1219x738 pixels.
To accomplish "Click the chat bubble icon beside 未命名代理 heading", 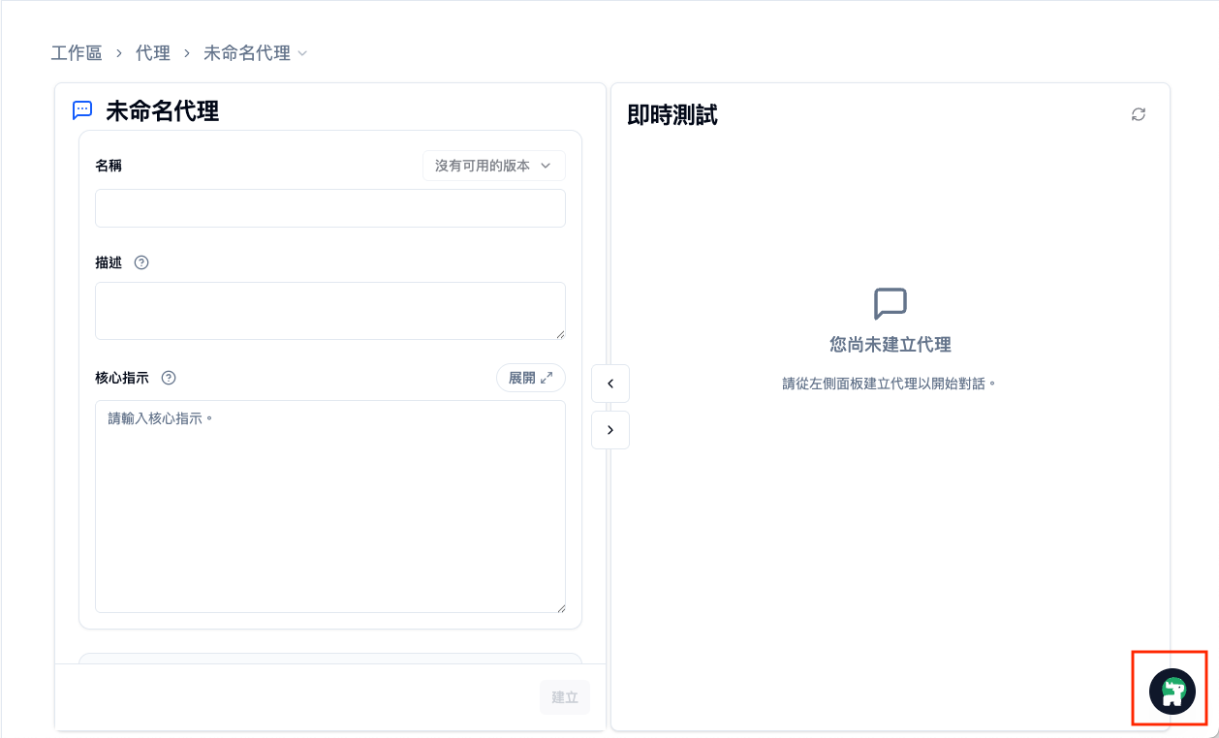I will tap(82, 110).
